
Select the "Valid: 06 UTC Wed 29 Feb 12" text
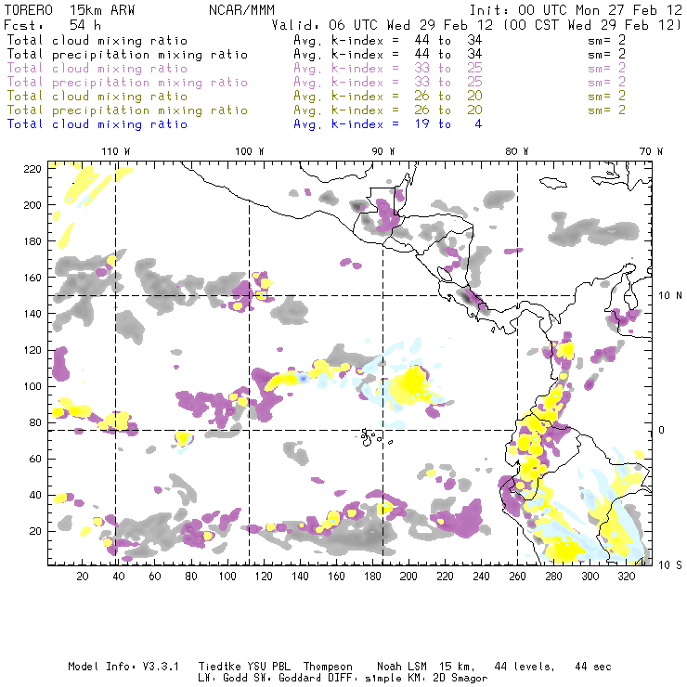[x=382, y=25]
